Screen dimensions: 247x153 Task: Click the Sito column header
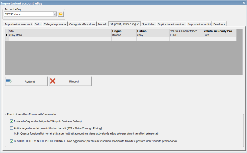[x=60, y=31]
